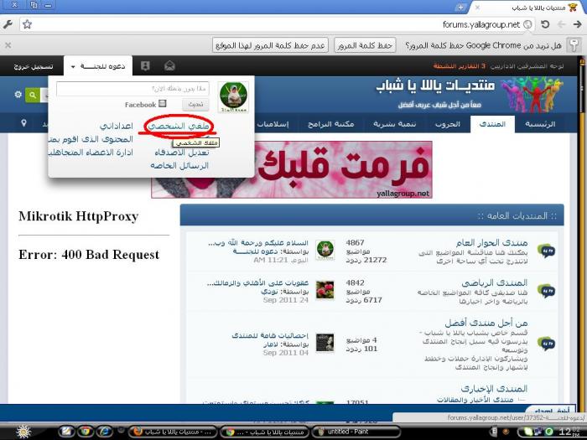Screen dimensions: 587x440
Task: Collapse the المنتديات العامه category
Action: point(189,216)
